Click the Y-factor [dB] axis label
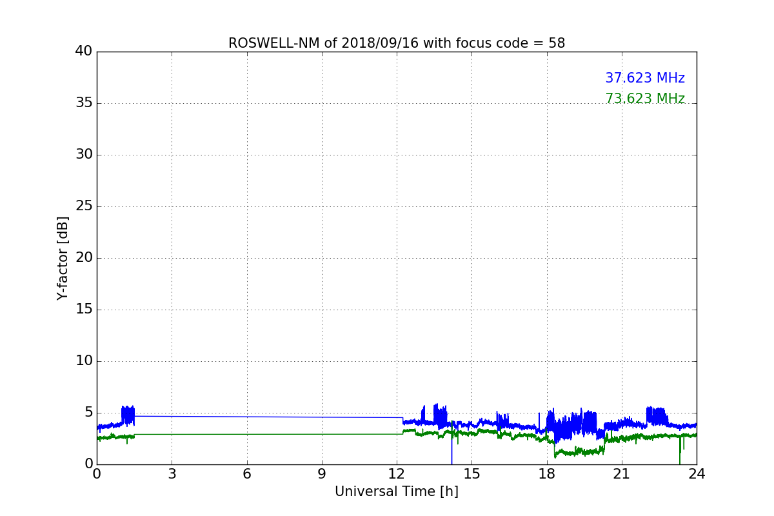 [x=63, y=258]
